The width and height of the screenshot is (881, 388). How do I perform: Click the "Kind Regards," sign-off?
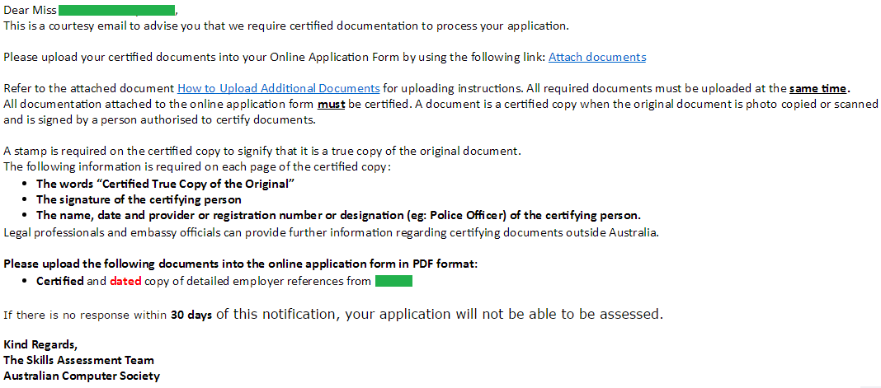point(40,344)
